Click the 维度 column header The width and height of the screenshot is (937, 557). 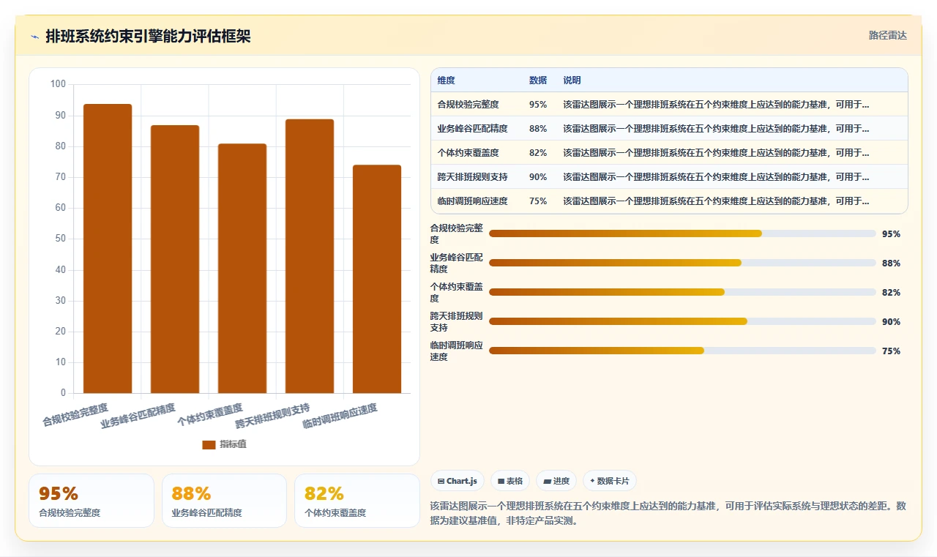(447, 81)
